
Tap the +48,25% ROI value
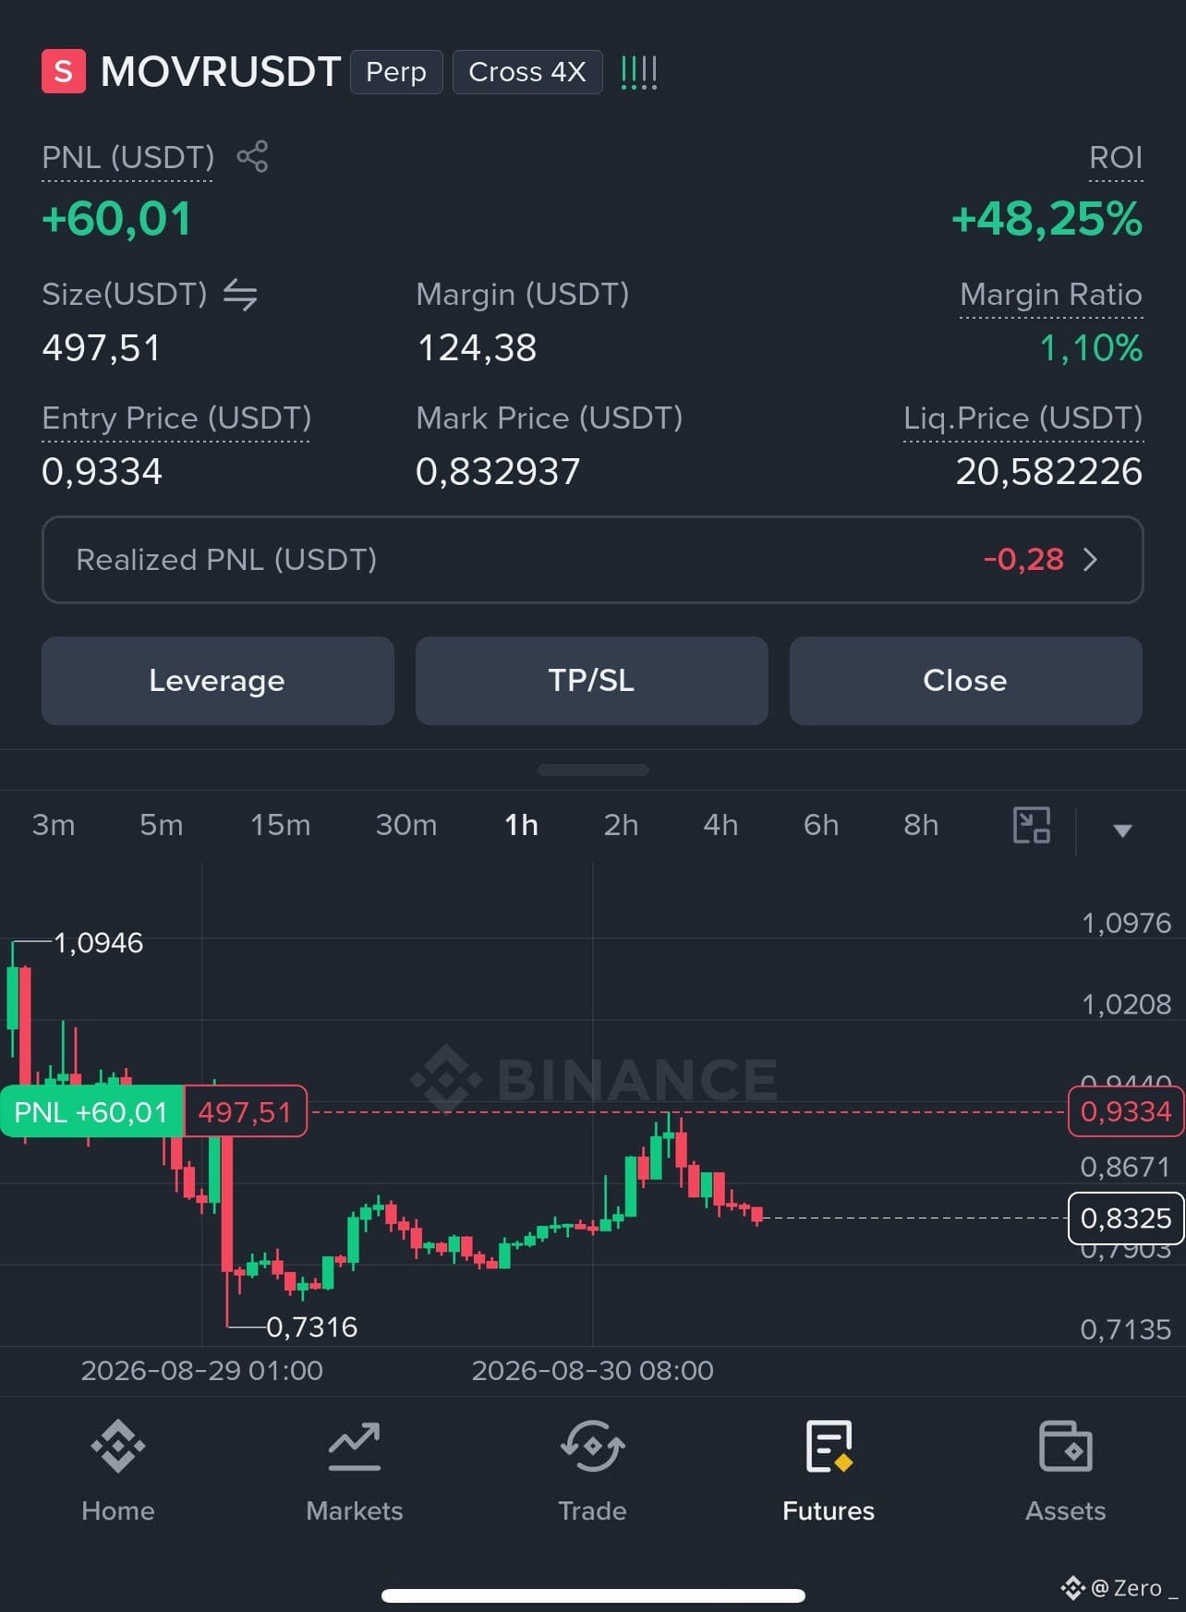tap(1047, 219)
